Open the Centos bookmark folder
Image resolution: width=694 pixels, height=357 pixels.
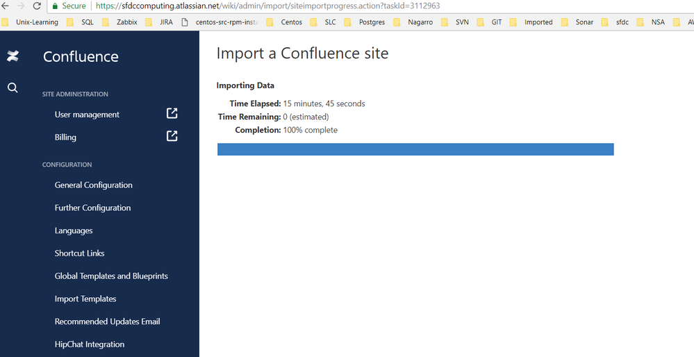[x=285, y=22]
